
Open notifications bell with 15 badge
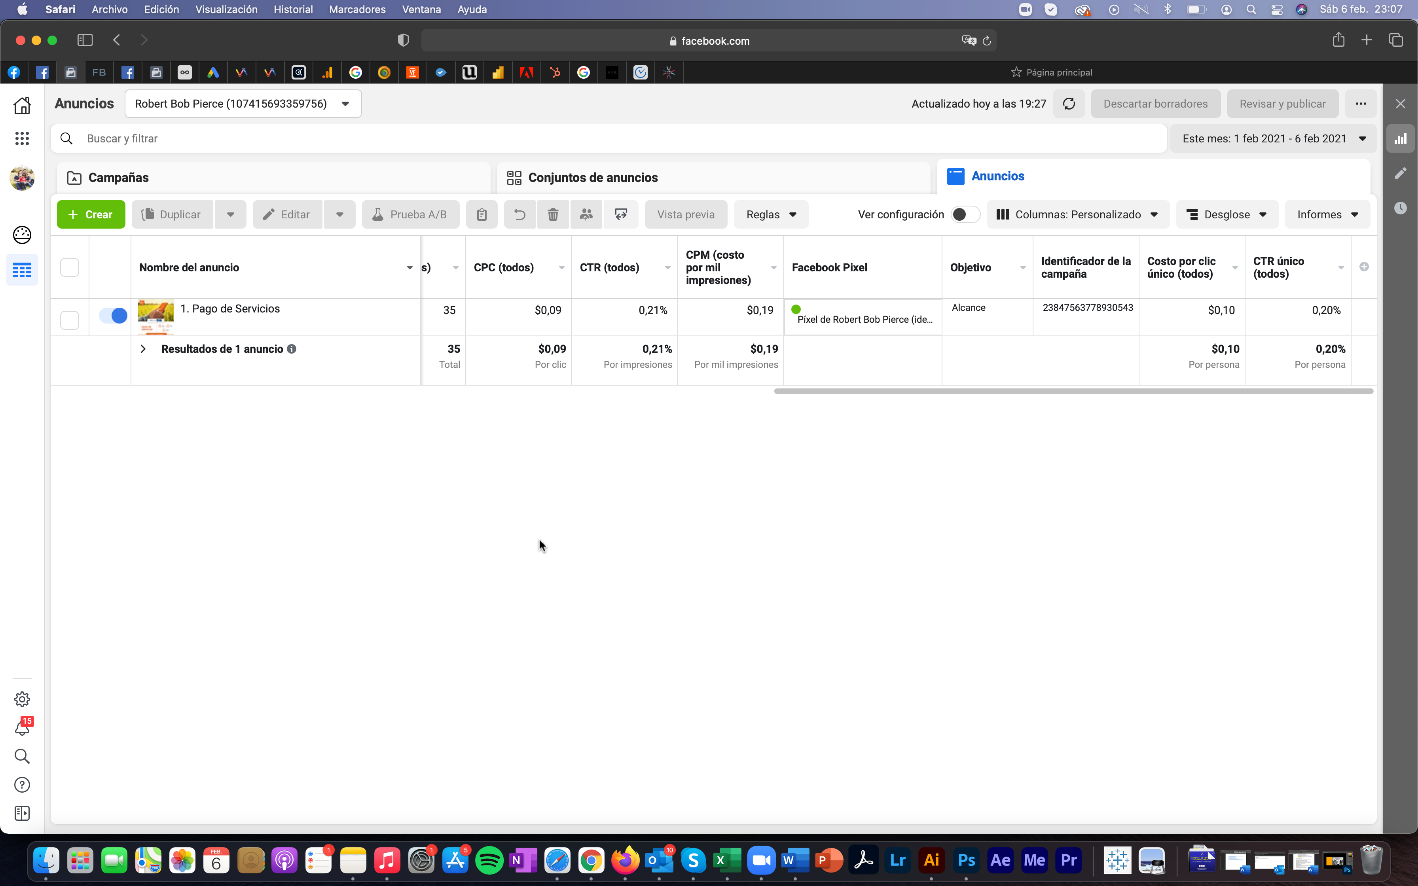[x=22, y=727]
